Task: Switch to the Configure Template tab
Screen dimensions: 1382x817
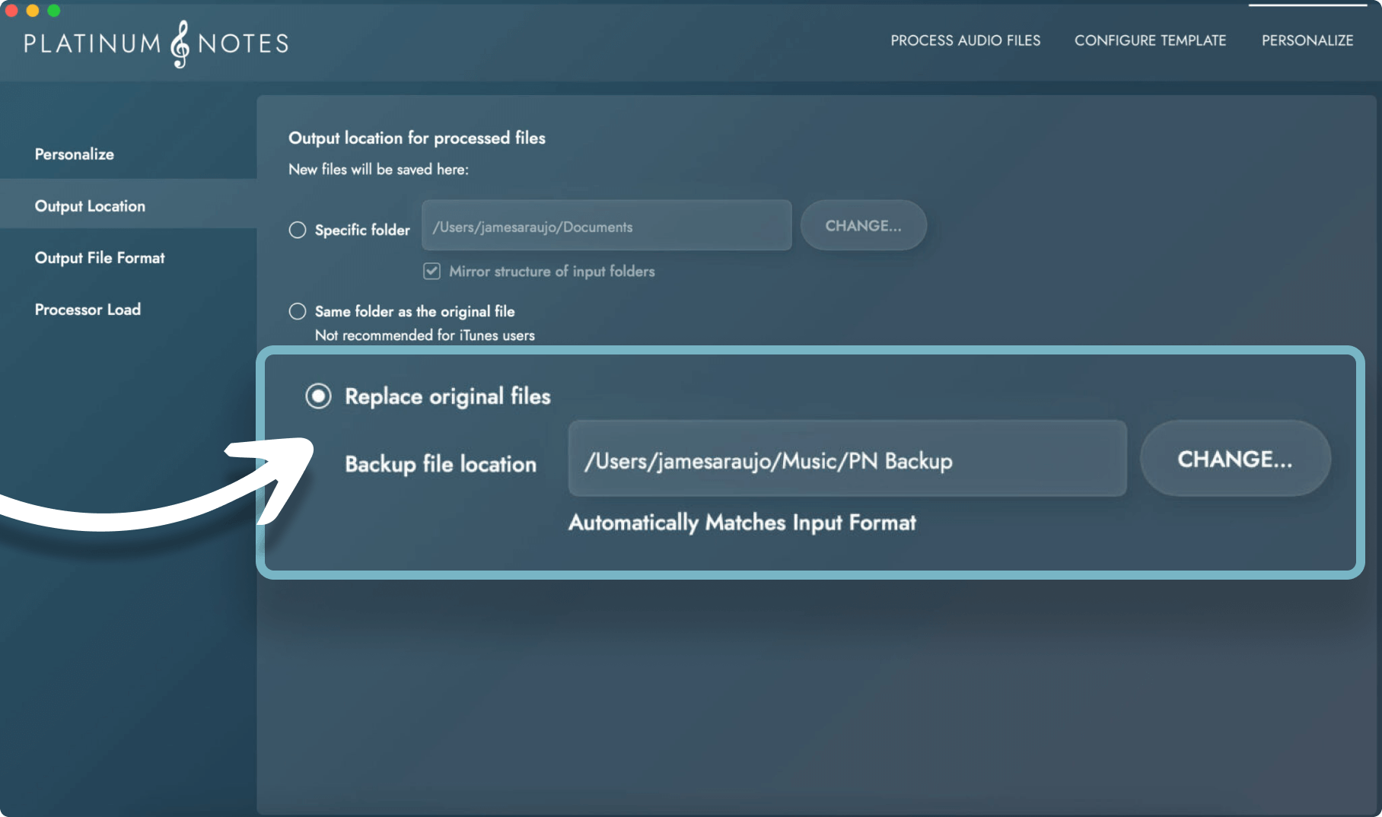Action: (1150, 40)
